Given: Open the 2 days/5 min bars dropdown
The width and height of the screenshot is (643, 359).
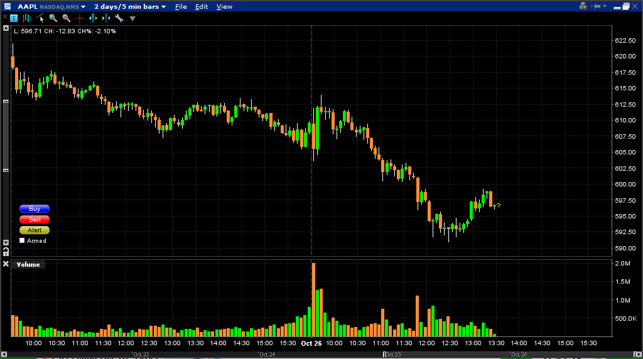Looking at the screenshot, I should pyautogui.click(x=130, y=7).
